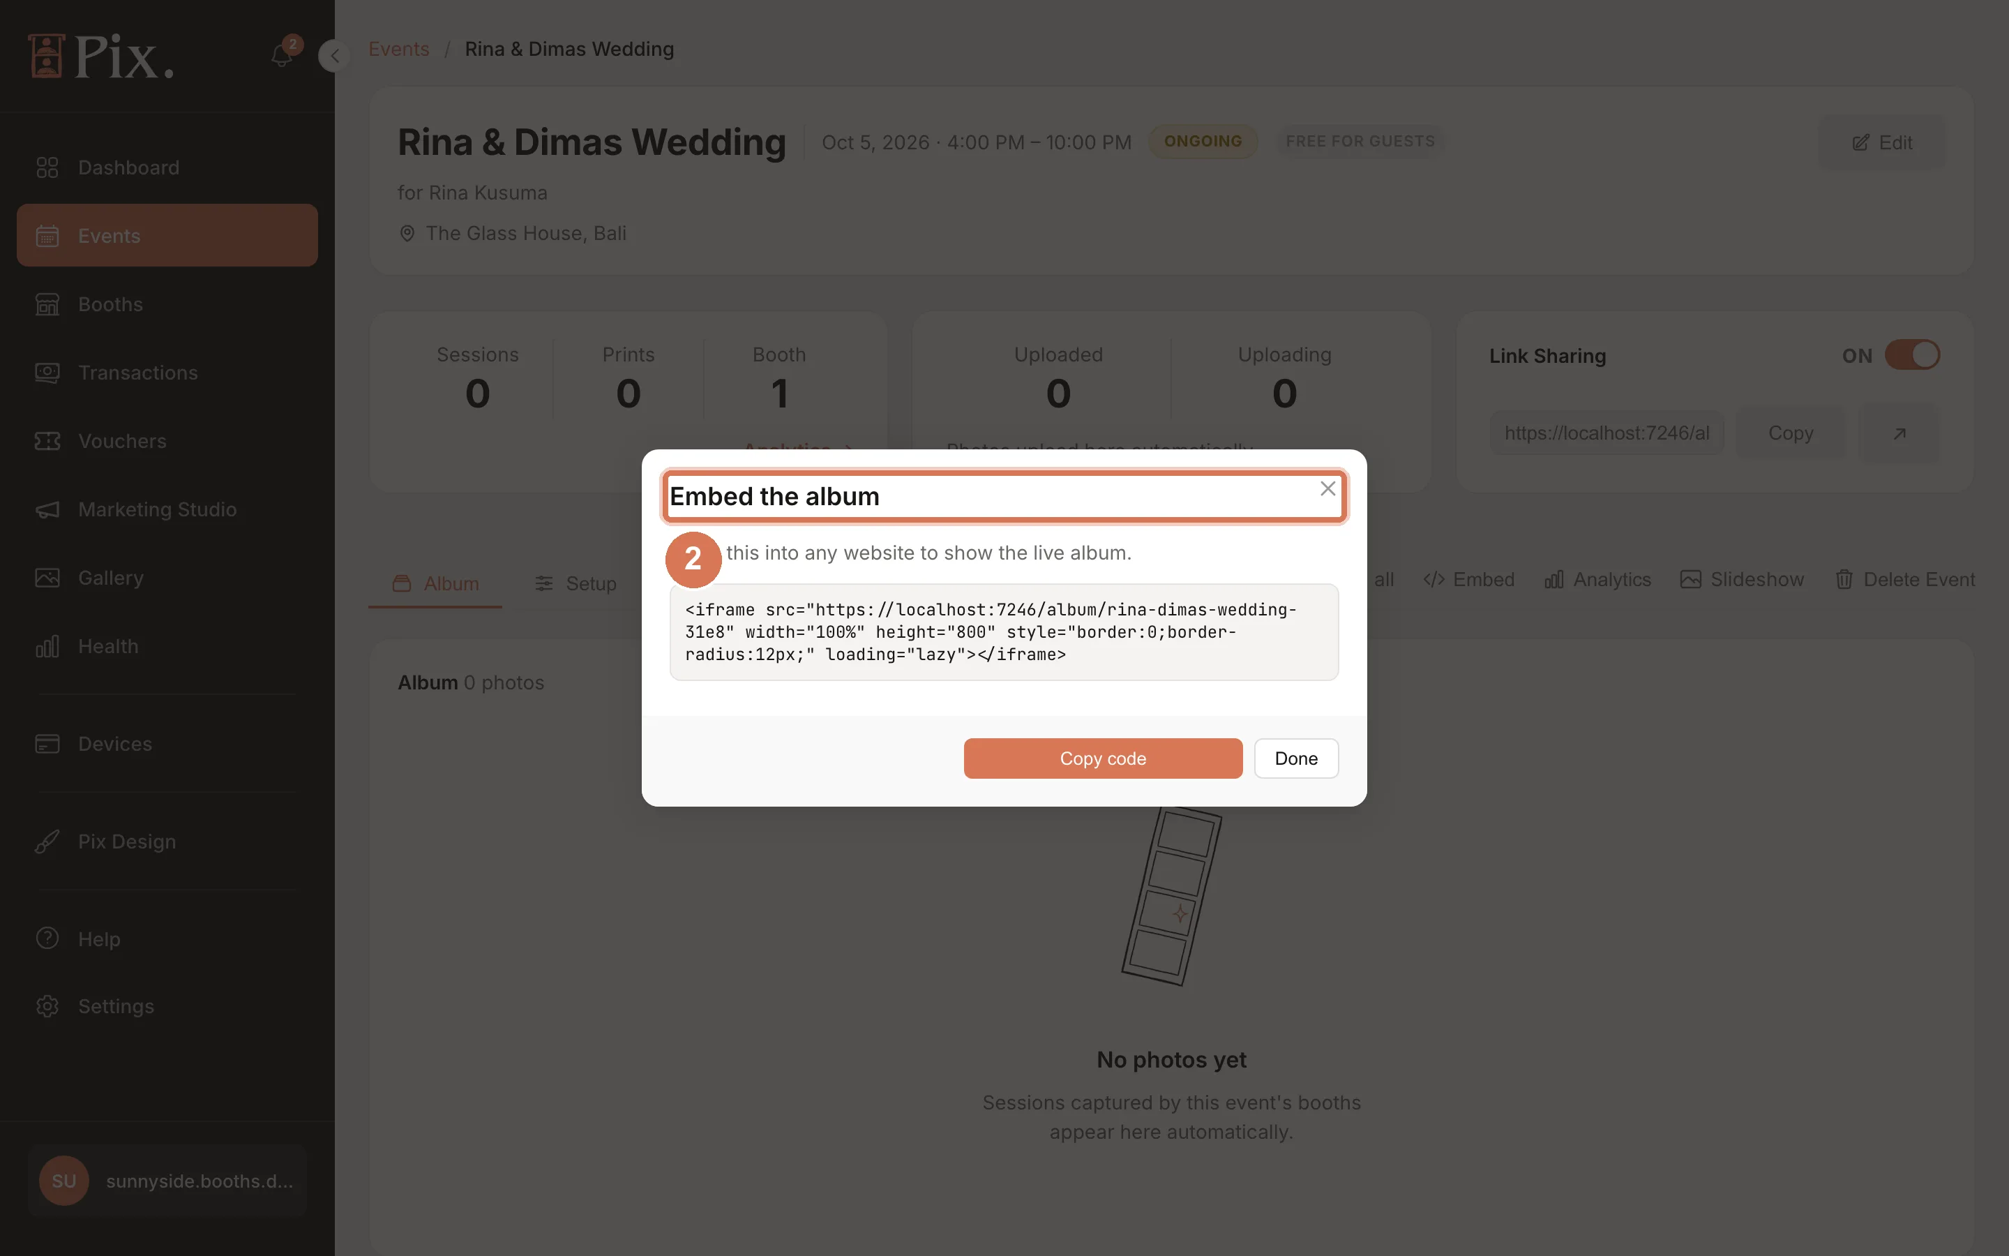
Task: Switch to the Album tab
Action: coord(435,583)
